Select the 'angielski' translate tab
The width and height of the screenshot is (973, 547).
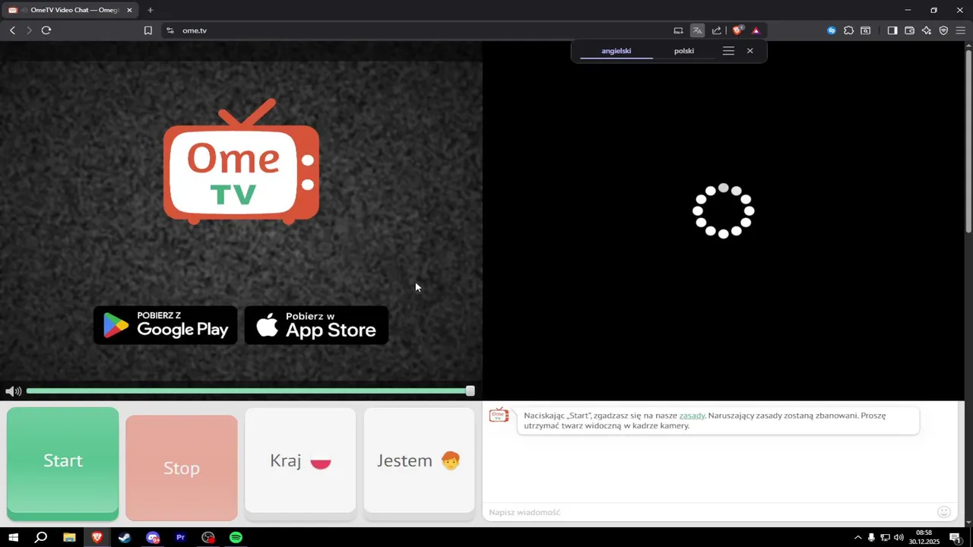pos(616,51)
